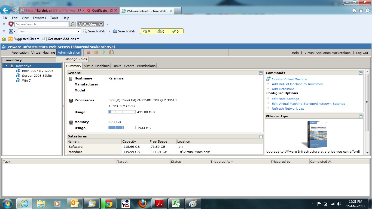
Task: Click the Create Virtual Machine icon
Action: coord(269,79)
